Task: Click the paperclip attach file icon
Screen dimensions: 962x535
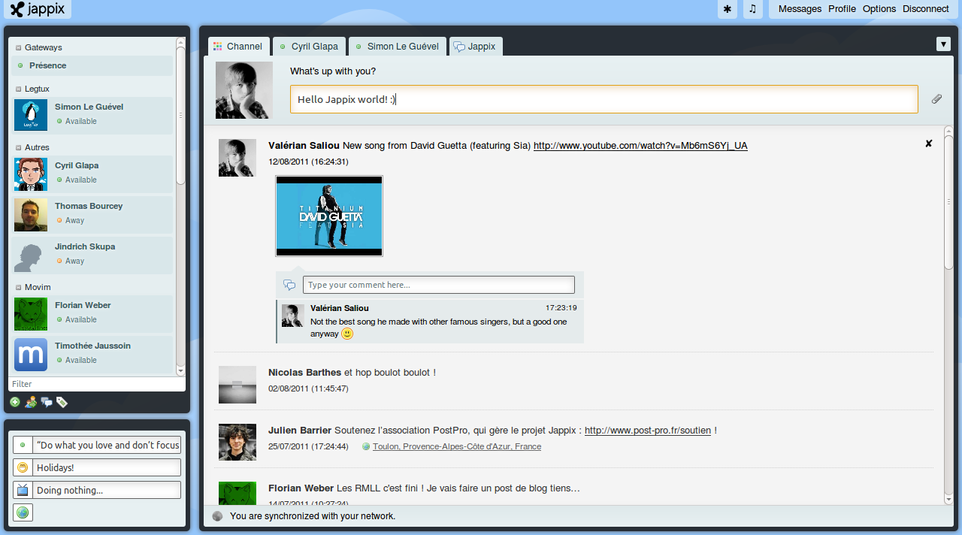Action: click(936, 99)
